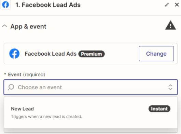Click the Facebook Lead Ads app name label
The image size is (181, 134).
[51, 54]
